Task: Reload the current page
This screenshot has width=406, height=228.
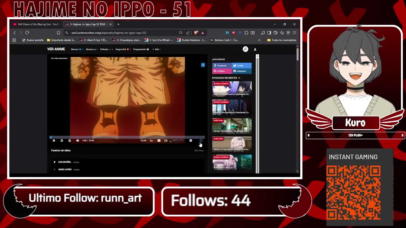Action: (27, 33)
